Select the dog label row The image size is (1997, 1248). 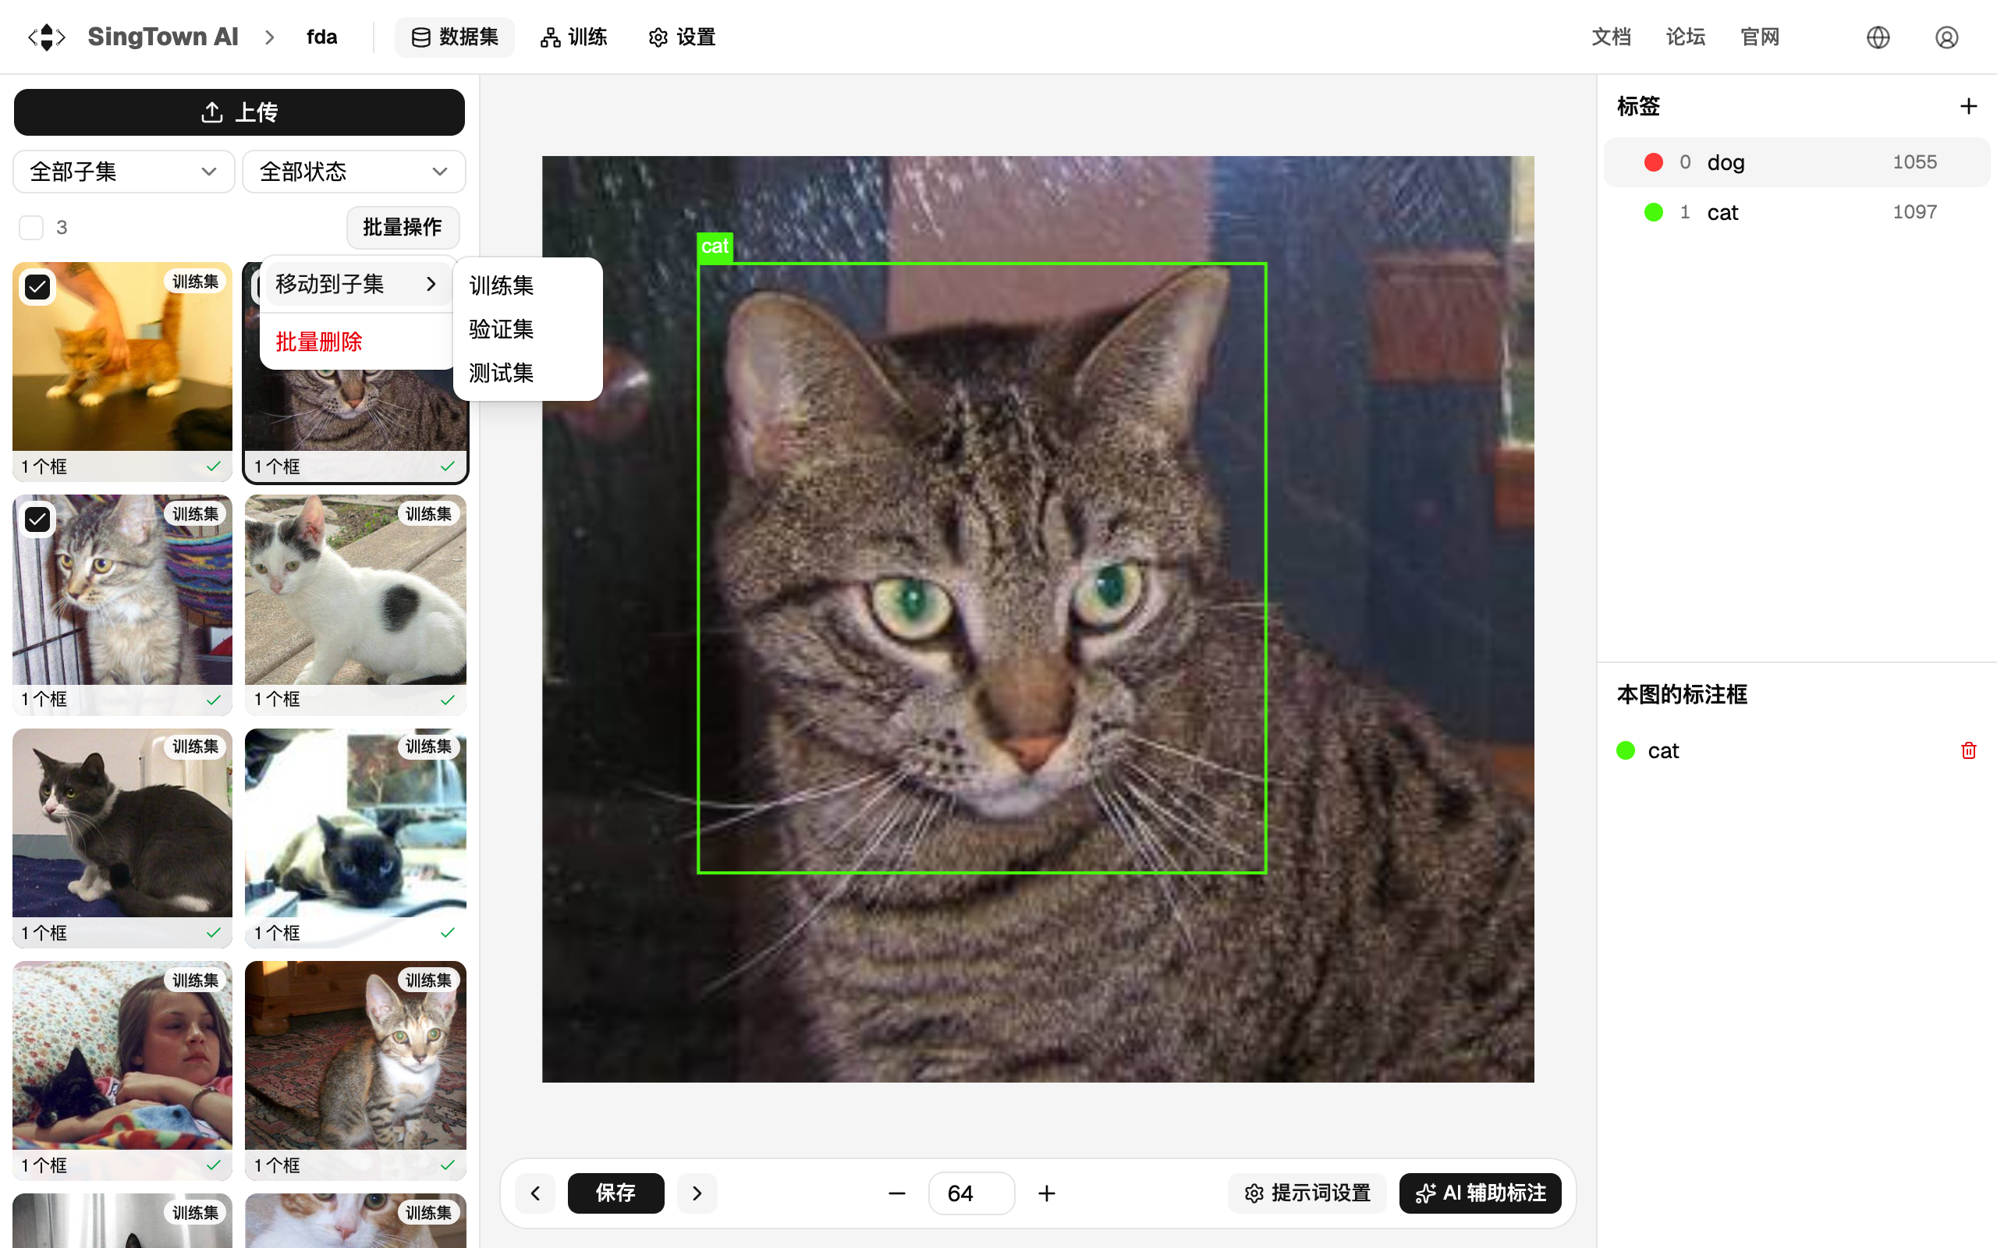tap(1797, 162)
